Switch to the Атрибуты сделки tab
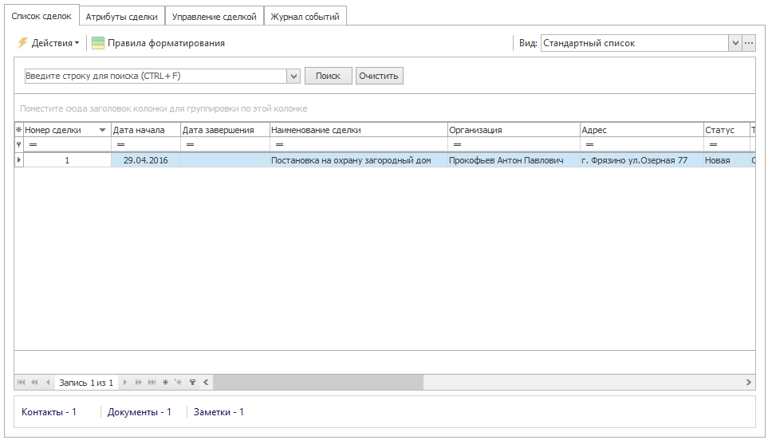The width and height of the screenshot is (768, 440). click(122, 17)
